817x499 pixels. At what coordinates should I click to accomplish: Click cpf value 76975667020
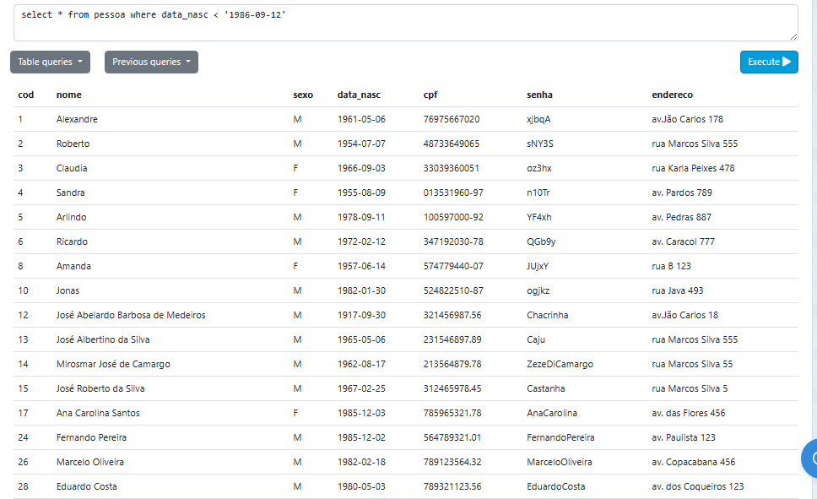tap(452, 119)
